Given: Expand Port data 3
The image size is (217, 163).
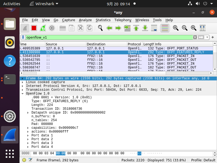Looking at the screenshot, I should [28, 143].
